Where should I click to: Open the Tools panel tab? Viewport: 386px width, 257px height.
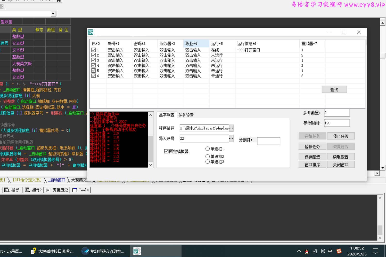click(x=81, y=190)
